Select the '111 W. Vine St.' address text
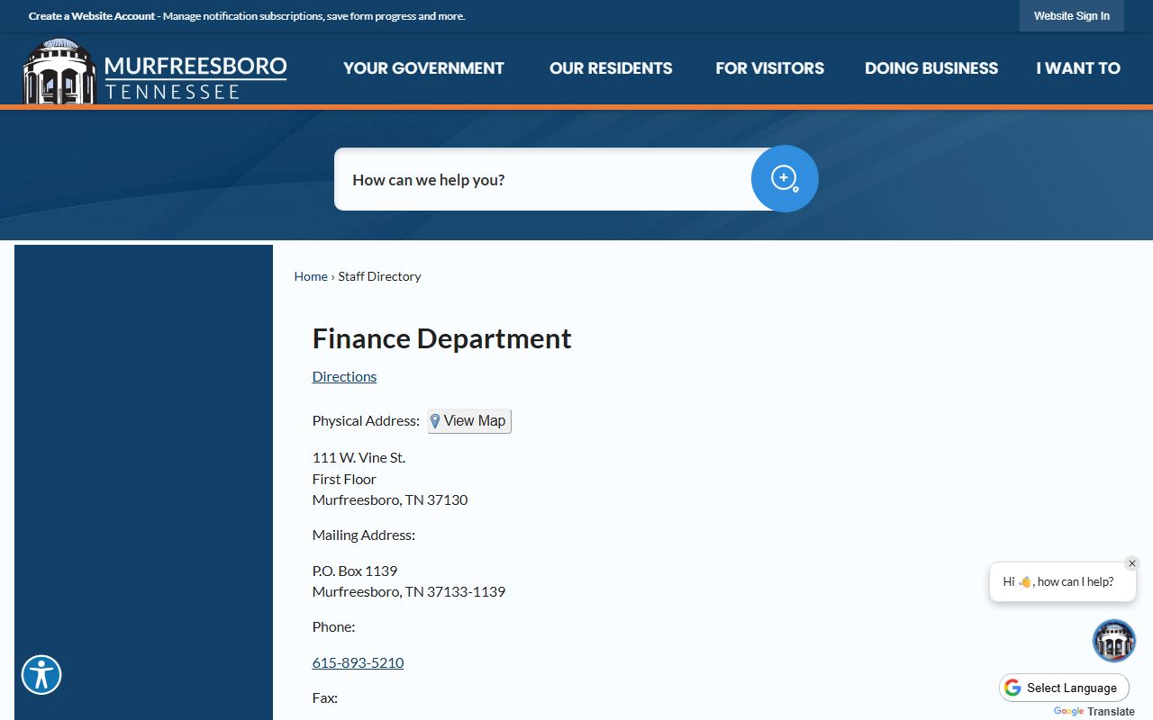 (359, 457)
